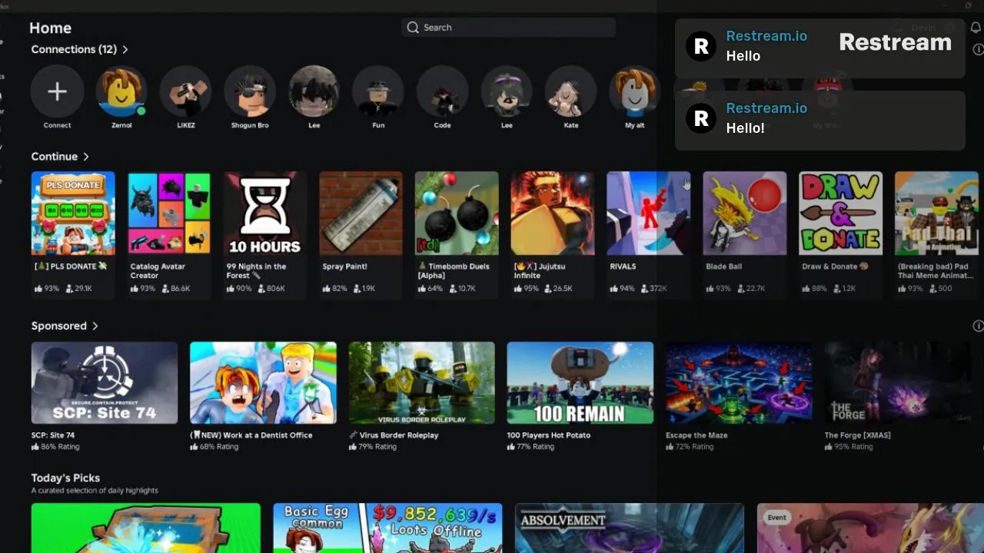Open SCP: Site 74 sponsored thumbnail
984x553 pixels.
pyautogui.click(x=105, y=382)
